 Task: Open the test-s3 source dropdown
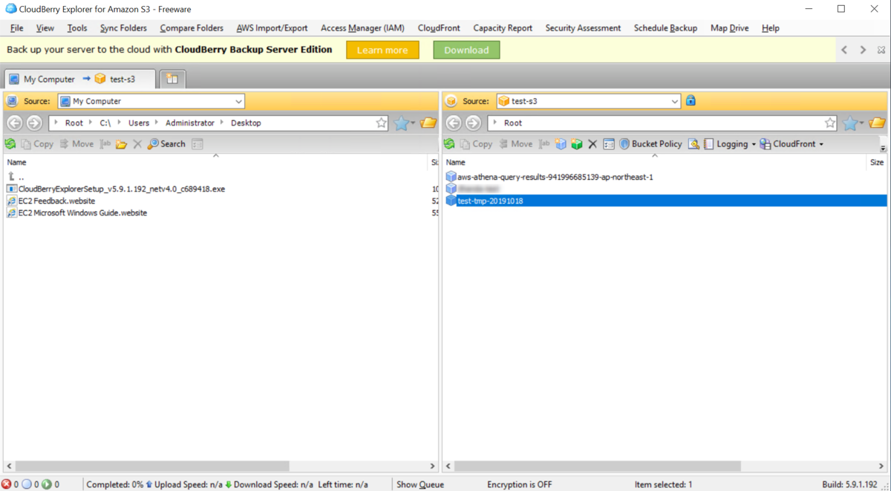(x=674, y=101)
